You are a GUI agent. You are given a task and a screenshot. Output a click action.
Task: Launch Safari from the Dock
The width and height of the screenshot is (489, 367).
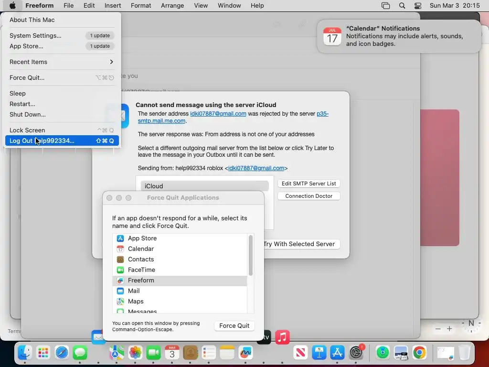tap(62, 353)
